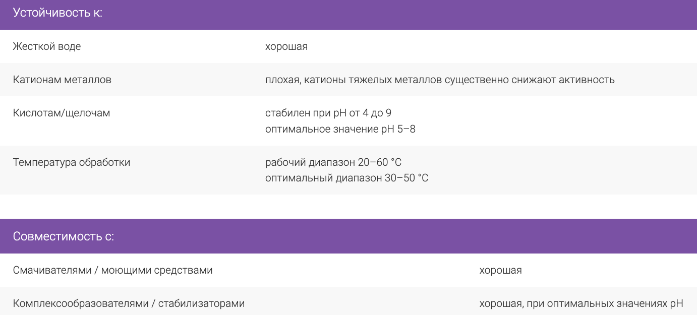
Task: Click 'оптимальное значение pH 5–8' line
Action: coord(340,129)
